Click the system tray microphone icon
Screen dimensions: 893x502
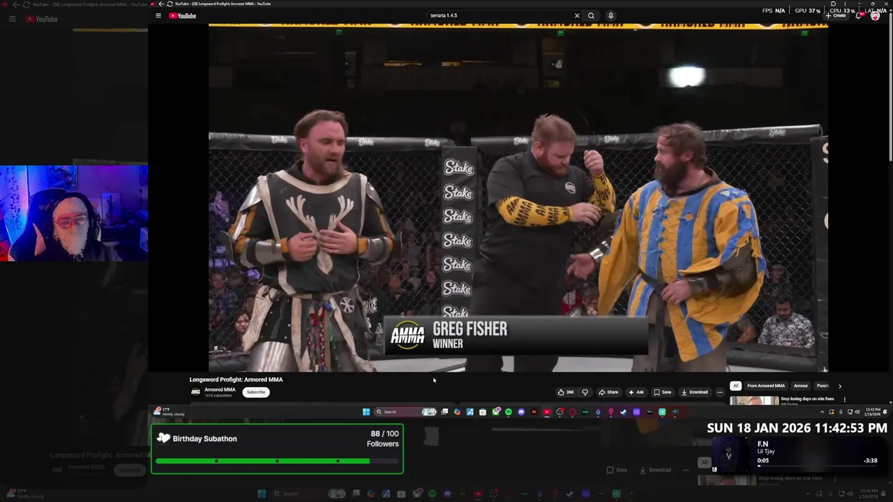841,412
